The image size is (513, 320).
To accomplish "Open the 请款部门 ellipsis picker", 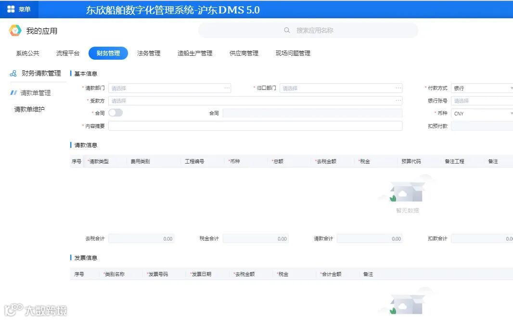I will click(227, 88).
